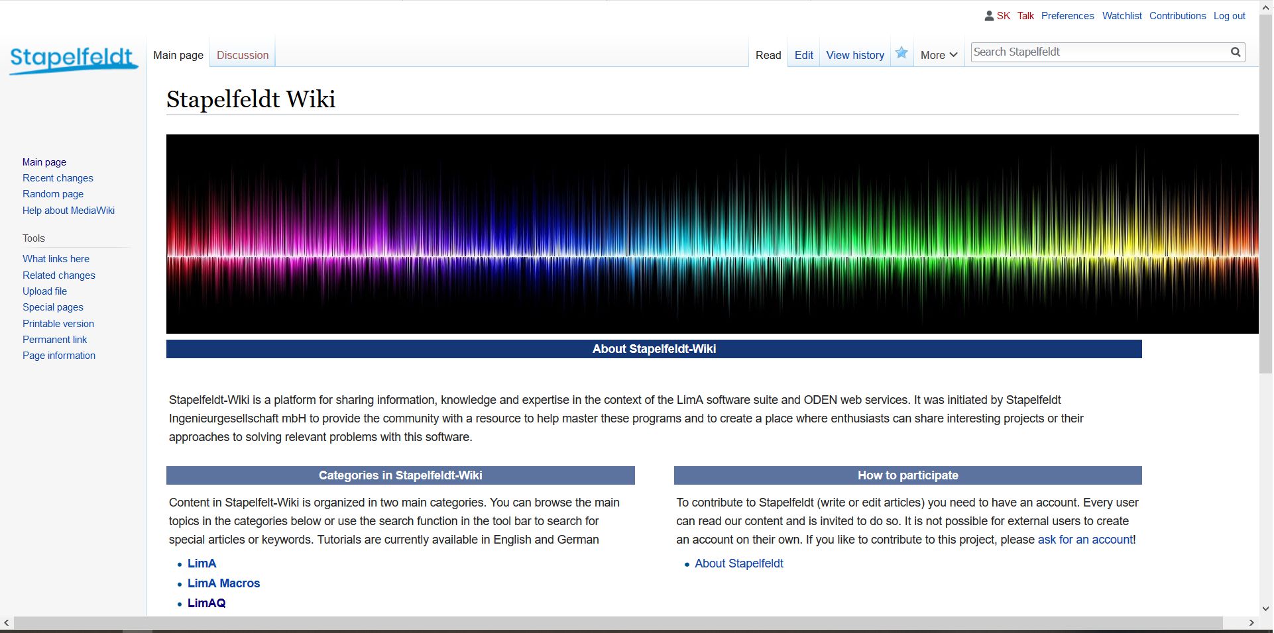The image size is (1274, 633).
Task: Click the search magnifier icon
Action: [1236, 52]
